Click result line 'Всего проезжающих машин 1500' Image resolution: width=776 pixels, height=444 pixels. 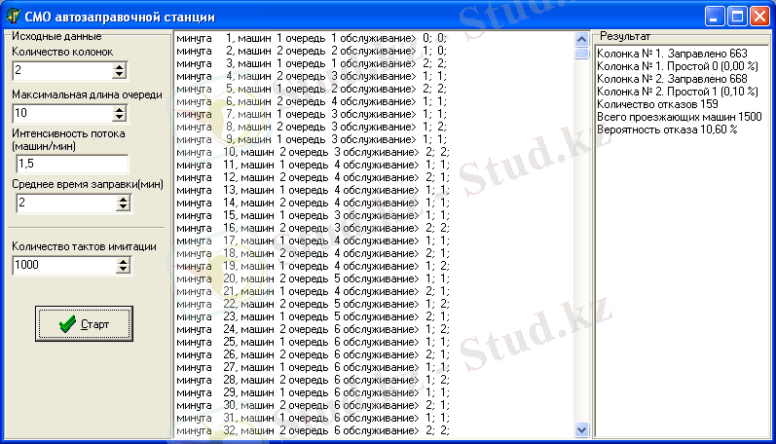pyautogui.click(x=680, y=117)
